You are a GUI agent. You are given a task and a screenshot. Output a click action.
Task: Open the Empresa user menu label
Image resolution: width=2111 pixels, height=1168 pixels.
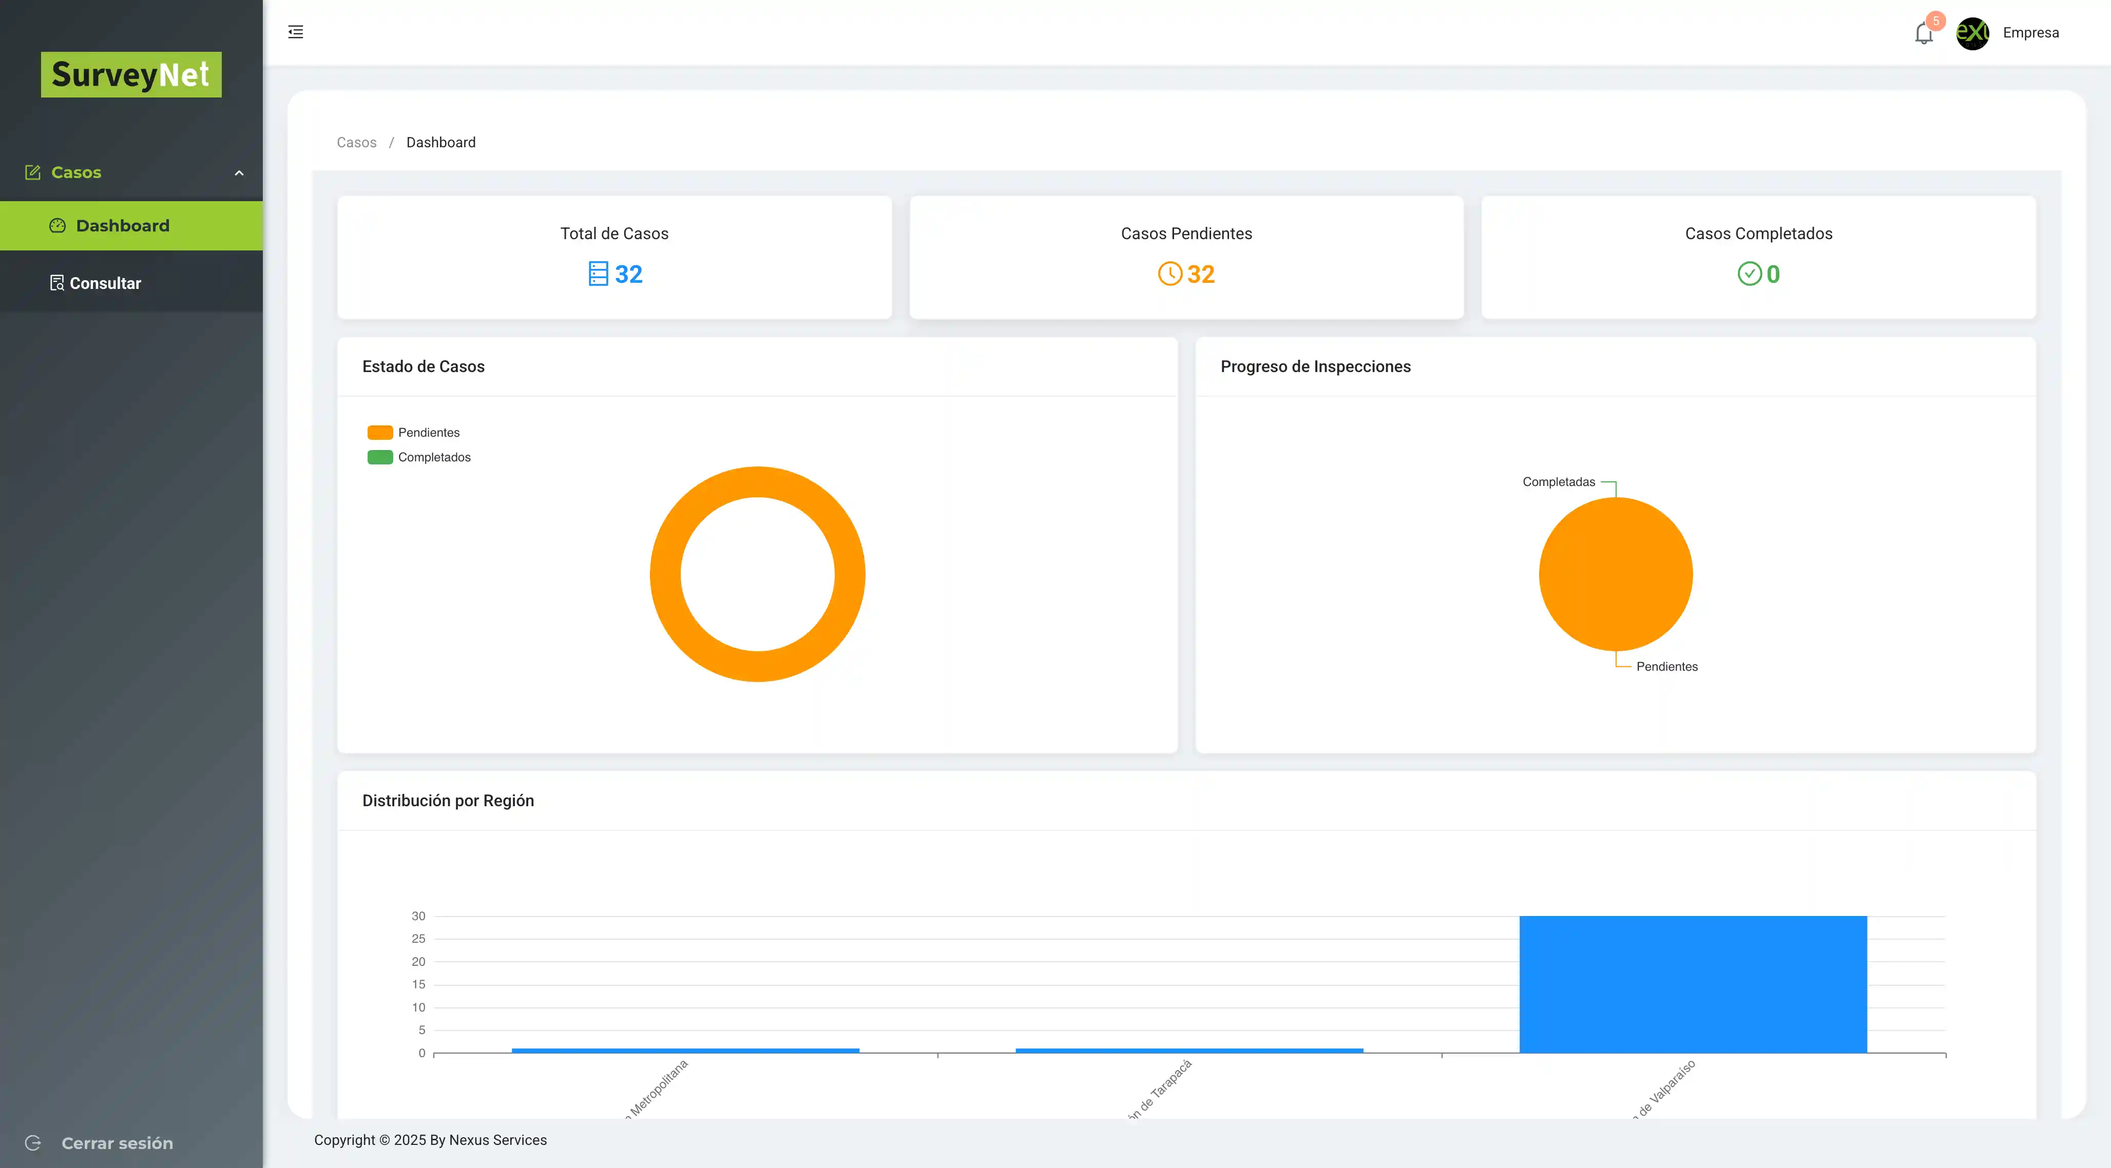pos(2031,33)
